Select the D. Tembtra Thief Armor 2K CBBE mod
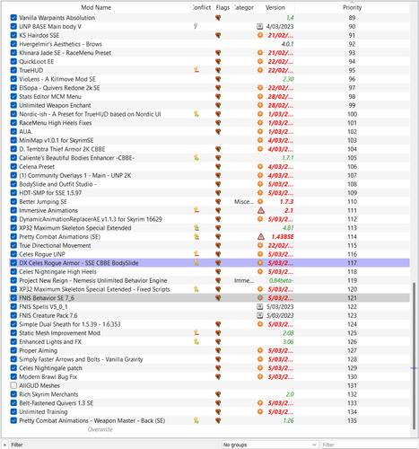 coord(209,149)
